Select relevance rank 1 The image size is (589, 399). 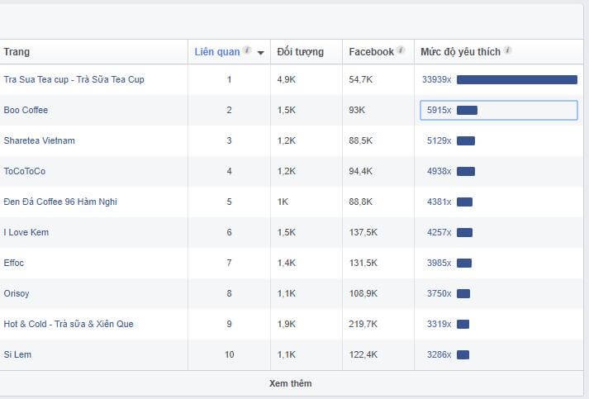[229, 79]
